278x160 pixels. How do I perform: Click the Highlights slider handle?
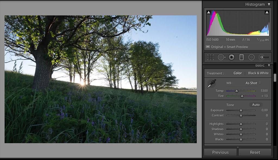(x=241, y=124)
